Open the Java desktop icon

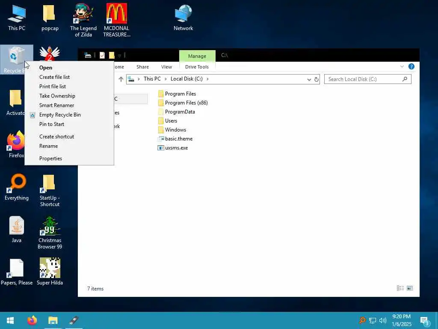click(x=17, y=230)
